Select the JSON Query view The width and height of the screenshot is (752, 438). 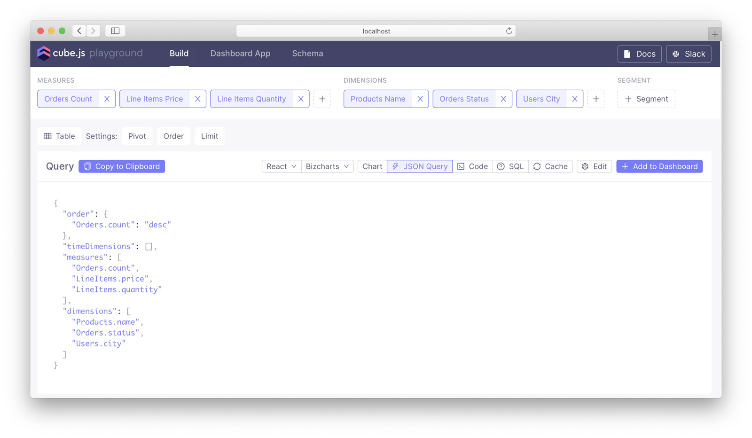pos(420,166)
